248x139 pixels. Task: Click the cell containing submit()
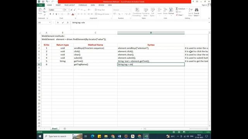[95, 58]
